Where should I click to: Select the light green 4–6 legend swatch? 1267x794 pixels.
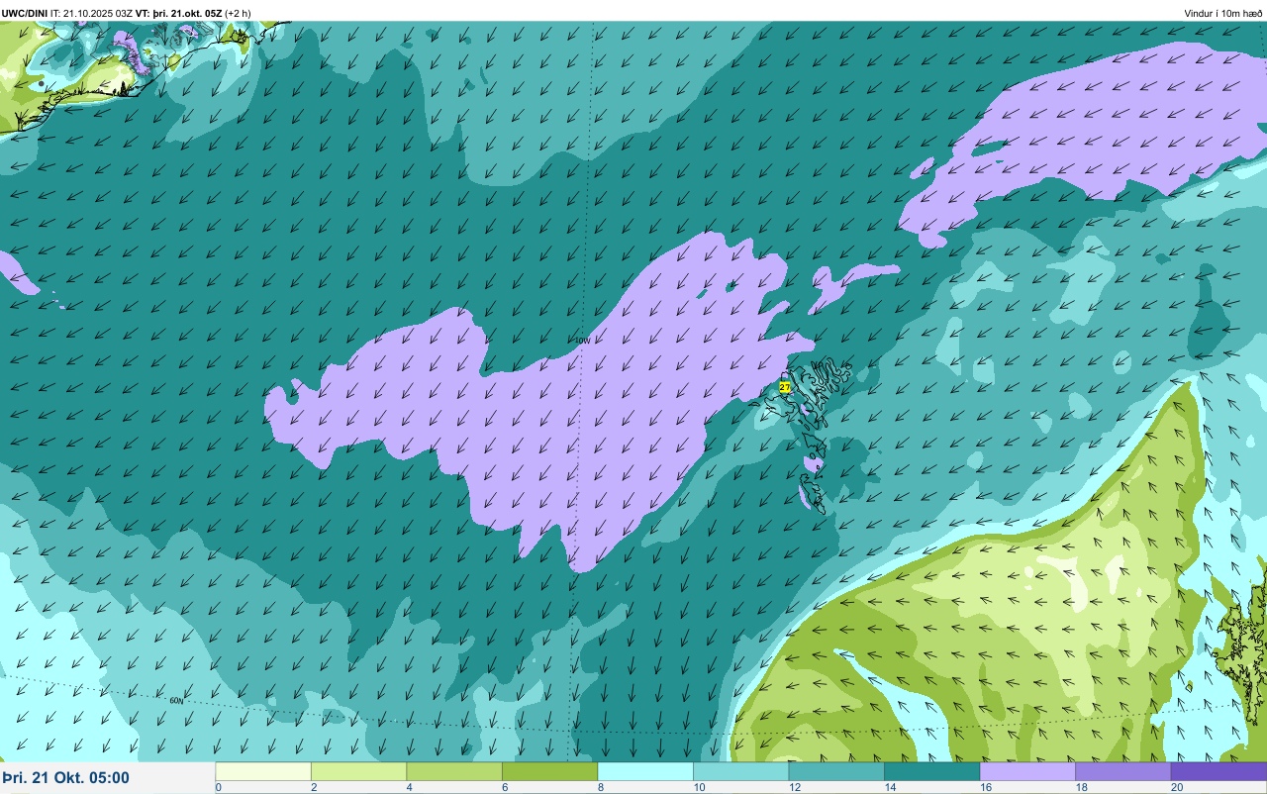(x=454, y=771)
